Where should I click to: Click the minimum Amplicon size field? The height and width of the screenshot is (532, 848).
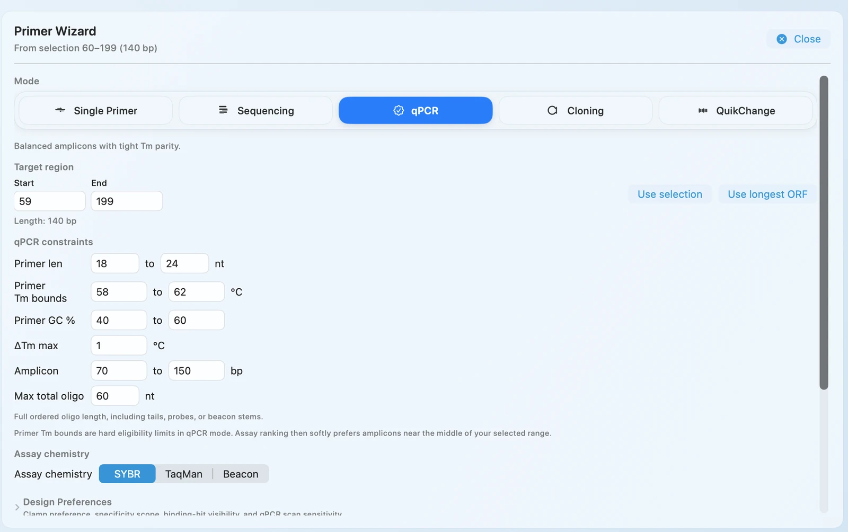[x=119, y=371]
